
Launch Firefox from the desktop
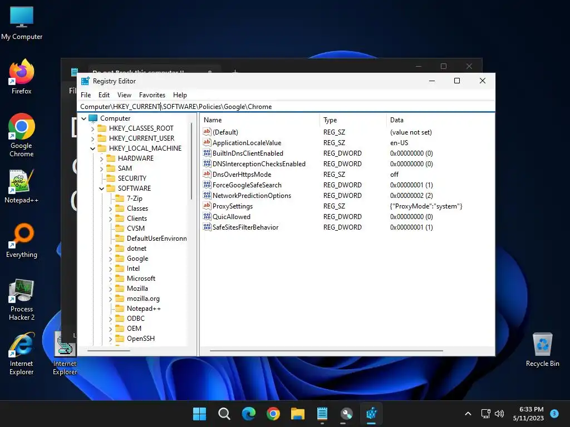tap(22, 77)
